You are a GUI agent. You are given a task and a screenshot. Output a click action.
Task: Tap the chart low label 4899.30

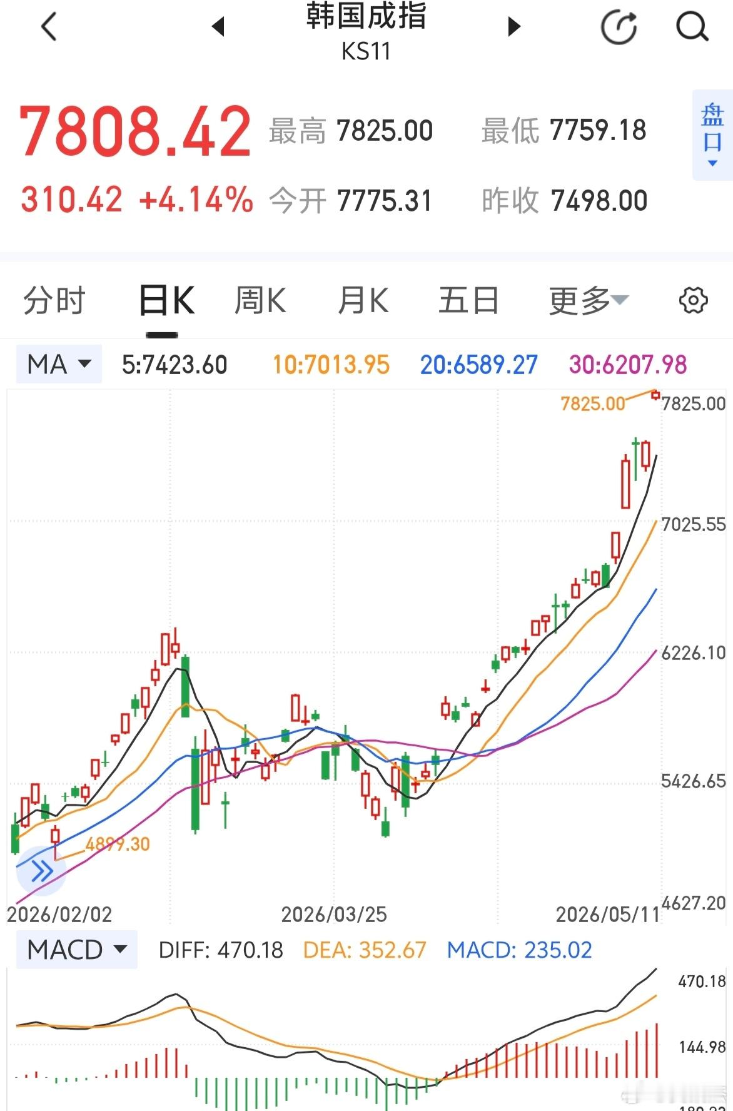click(118, 845)
